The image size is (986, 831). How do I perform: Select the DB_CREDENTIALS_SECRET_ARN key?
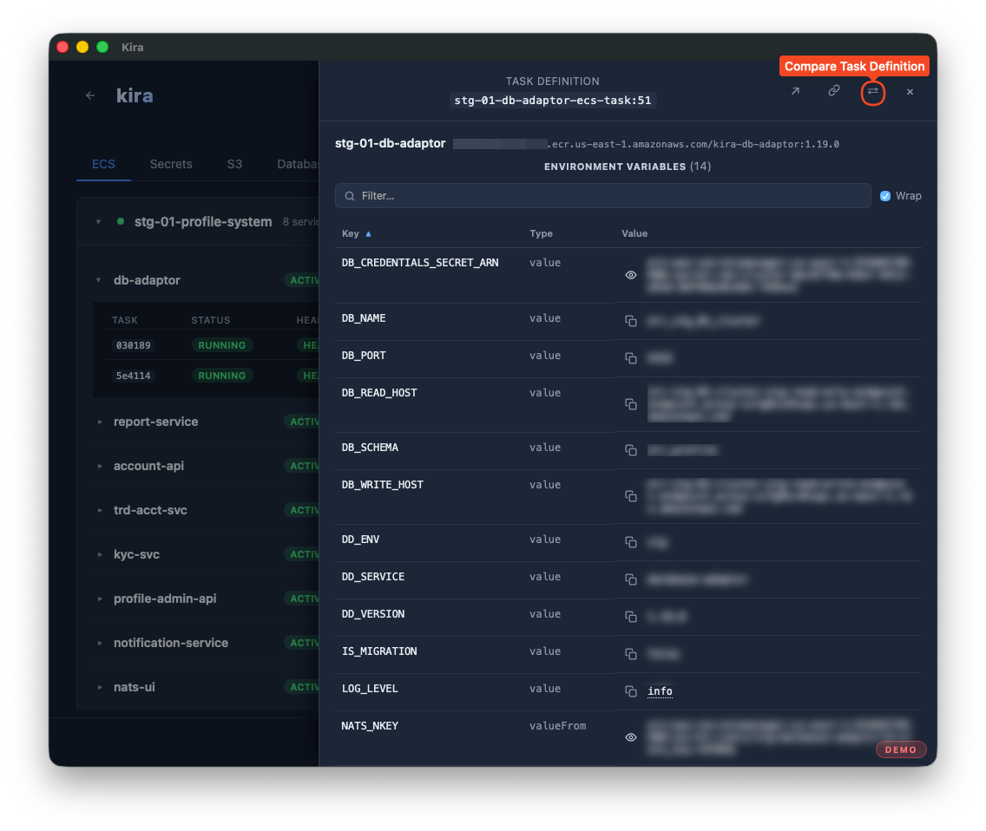(x=420, y=263)
